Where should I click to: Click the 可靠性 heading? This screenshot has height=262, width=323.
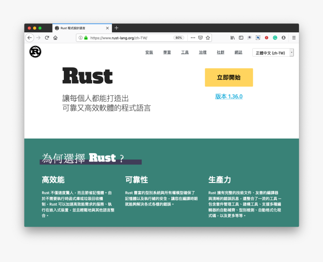click(136, 180)
